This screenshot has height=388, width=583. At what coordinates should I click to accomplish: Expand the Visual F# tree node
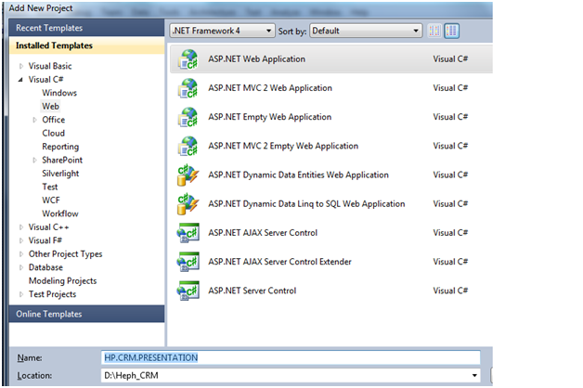click(x=21, y=240)
